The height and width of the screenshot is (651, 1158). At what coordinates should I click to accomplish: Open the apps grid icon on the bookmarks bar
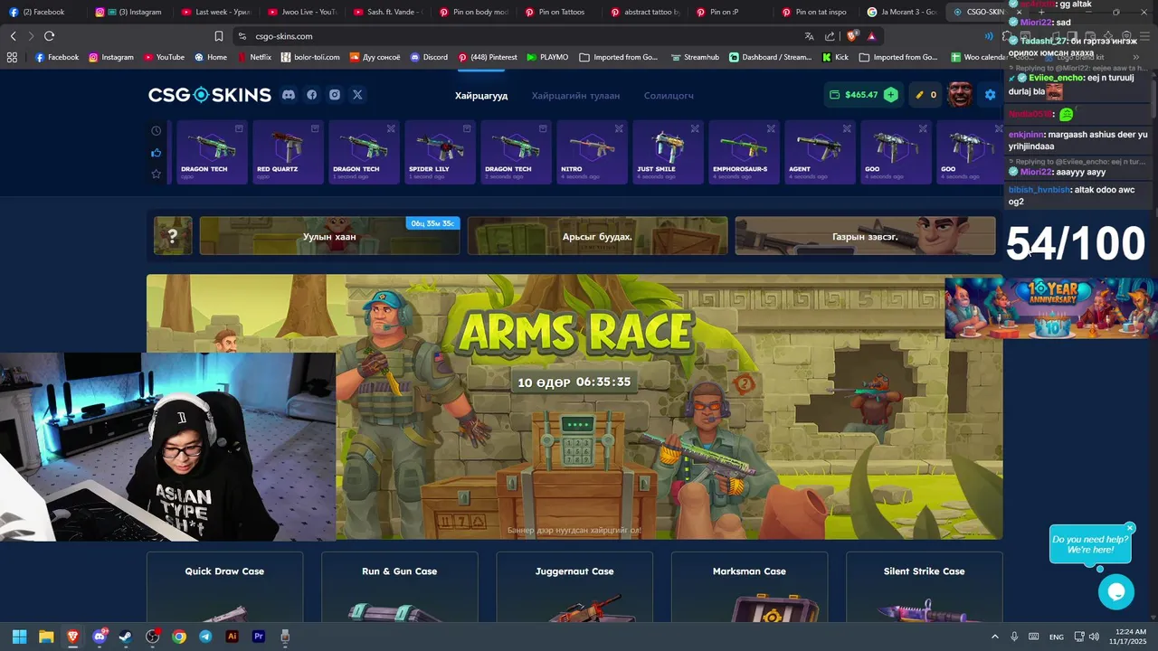tap(12, 57)
